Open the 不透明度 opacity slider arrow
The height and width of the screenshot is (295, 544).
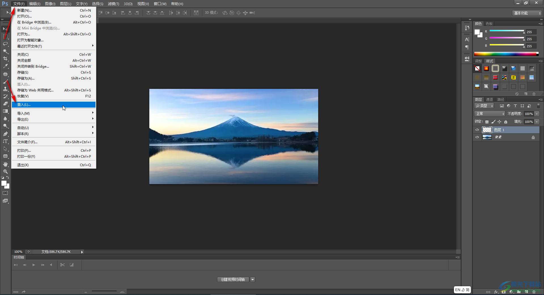(537, 114)
